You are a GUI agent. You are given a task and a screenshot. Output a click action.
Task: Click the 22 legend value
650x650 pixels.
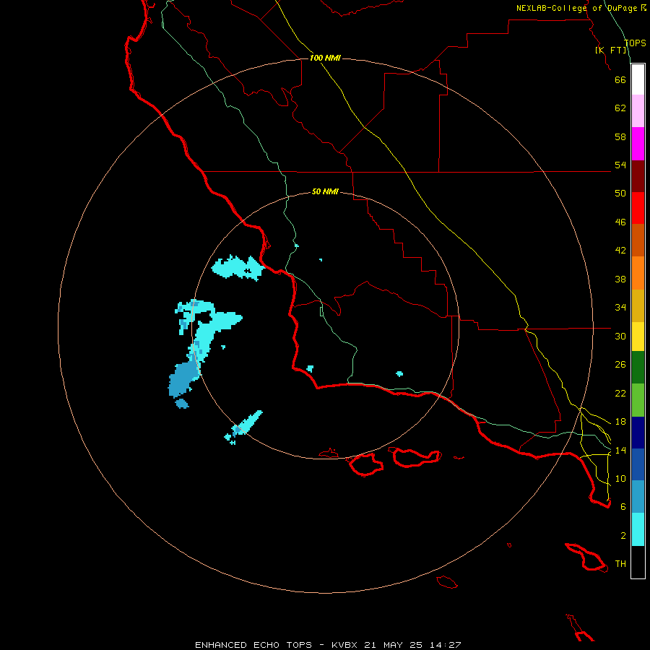click(x=620, y=394)
